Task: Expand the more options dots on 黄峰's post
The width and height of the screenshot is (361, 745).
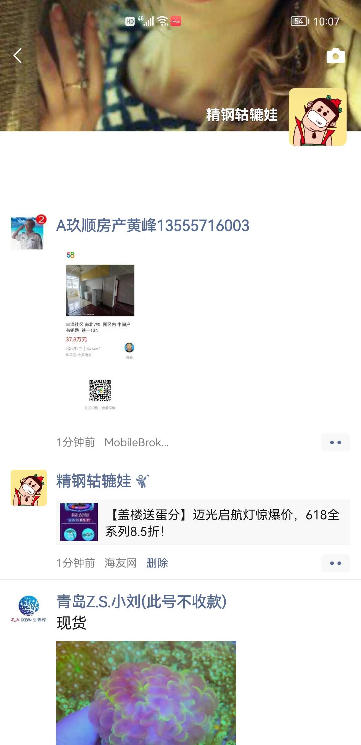Action: pos(336,442)
